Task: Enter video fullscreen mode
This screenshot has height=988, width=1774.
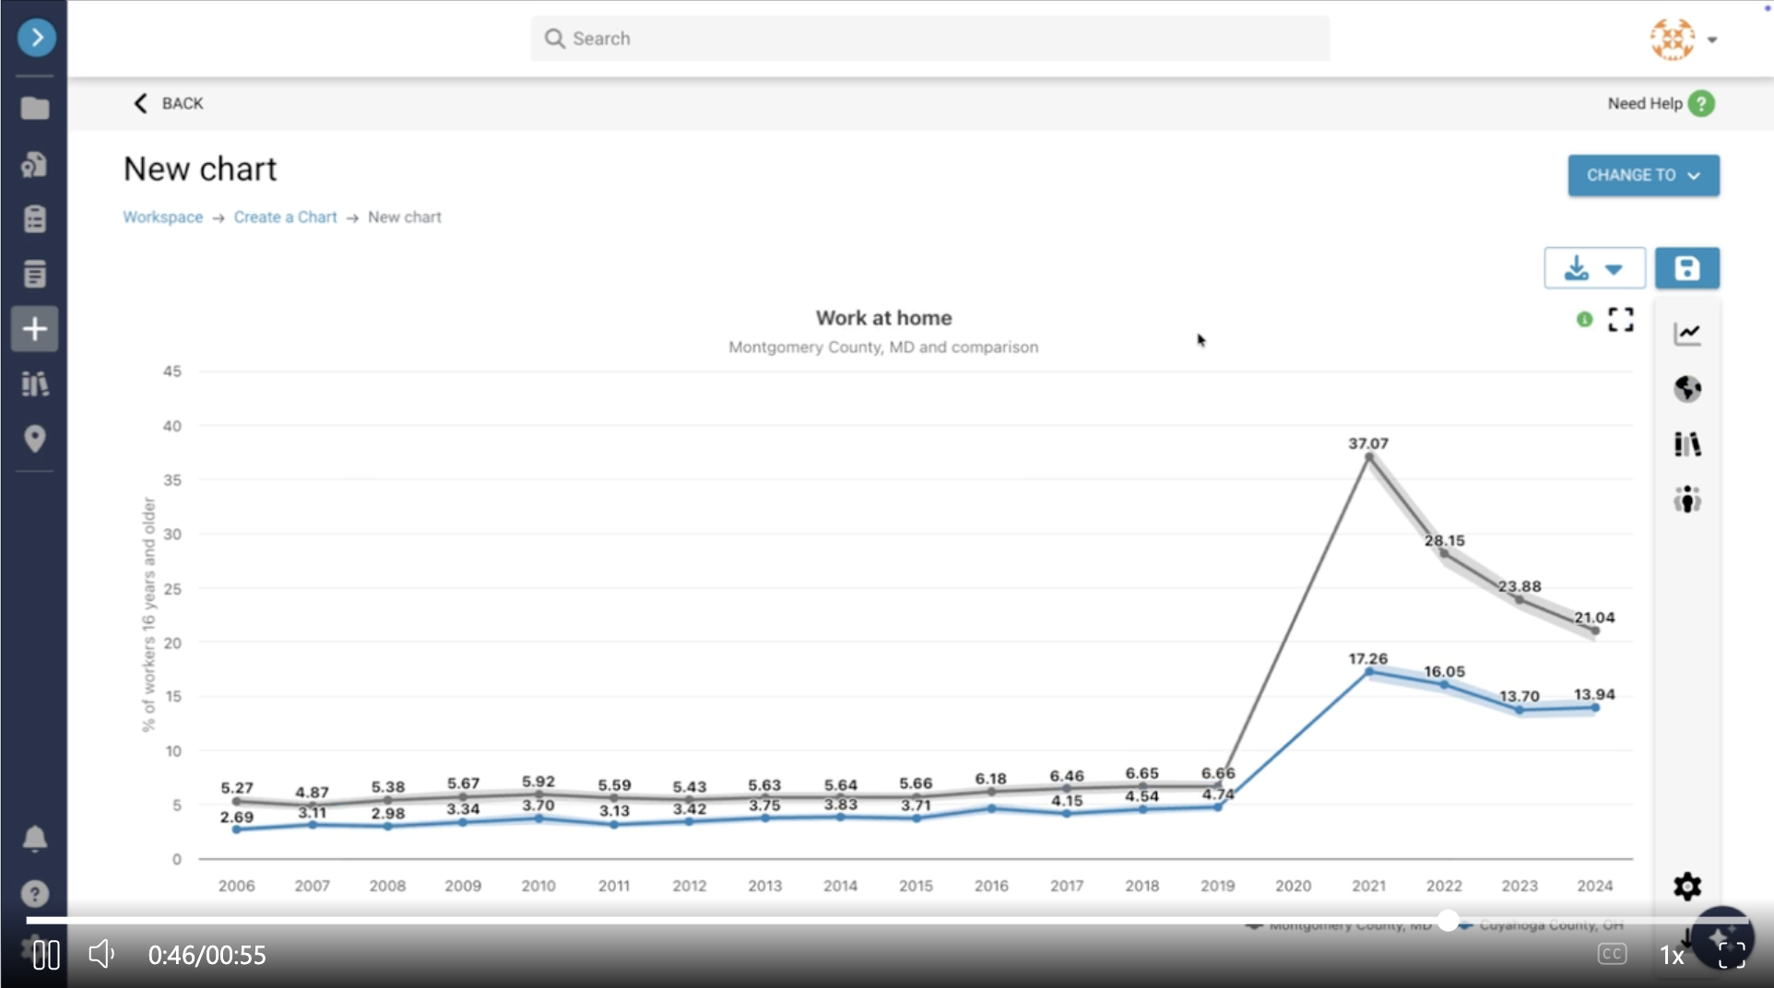Action: (1732, 955)
